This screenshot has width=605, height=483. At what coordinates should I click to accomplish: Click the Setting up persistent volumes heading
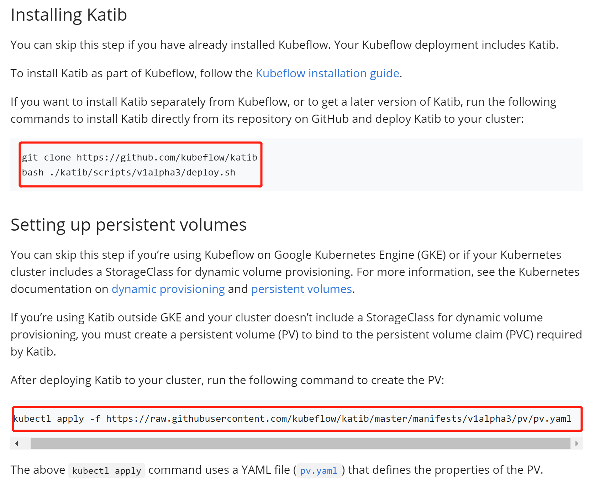tap(129, 225)
